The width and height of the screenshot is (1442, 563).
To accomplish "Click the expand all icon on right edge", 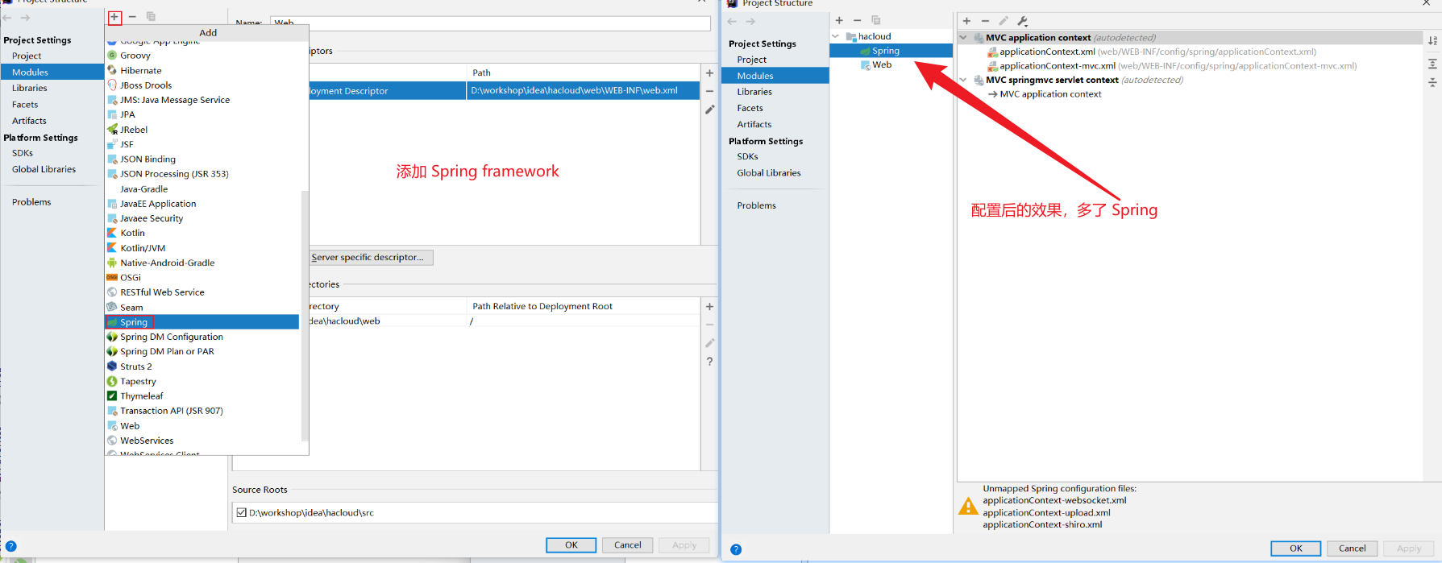I will pyautogui.click(x=1432, y=63).
